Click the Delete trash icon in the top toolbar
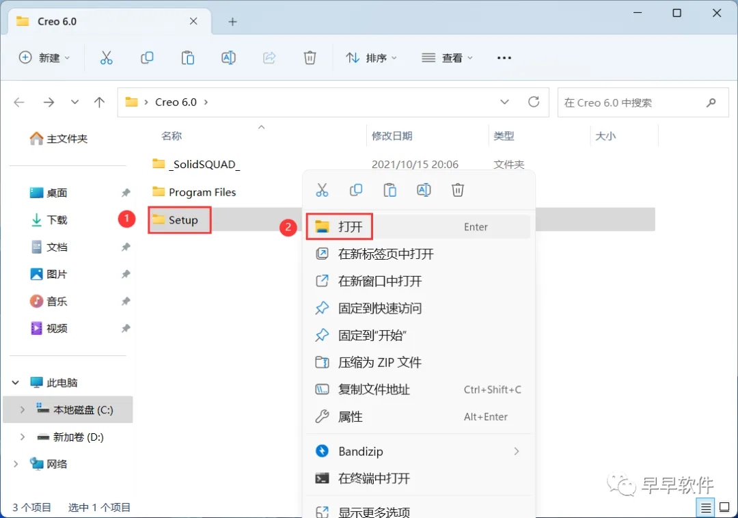This screenshot has height=518, width=738. click(x=310, y=58)
